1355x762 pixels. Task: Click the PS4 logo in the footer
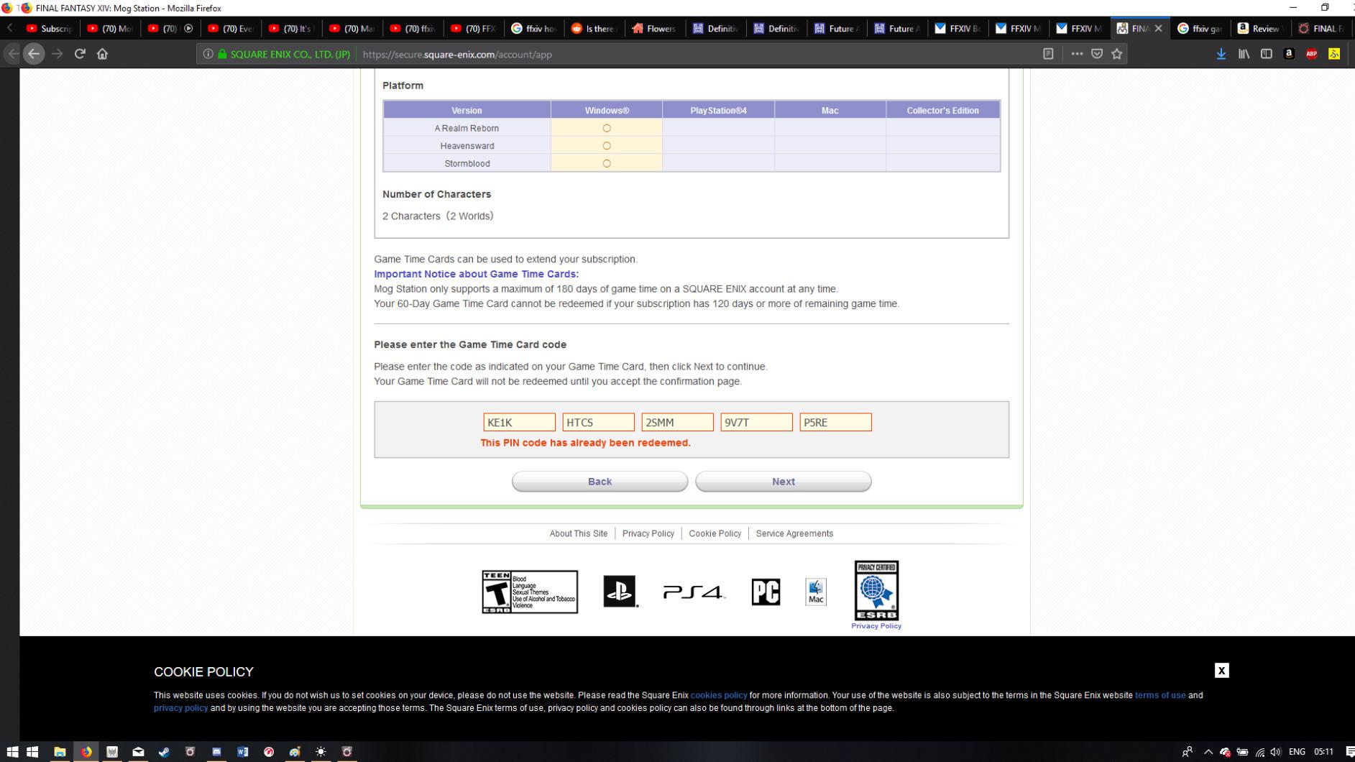(x=694, y=592)
